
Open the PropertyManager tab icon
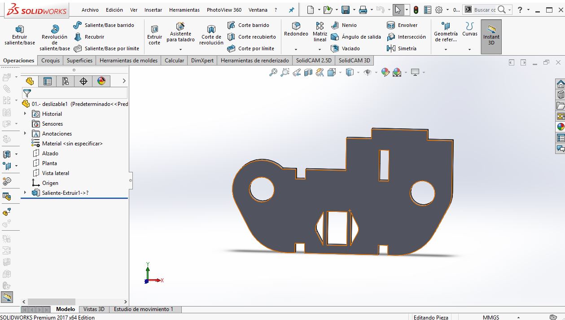tap(48, 81)
